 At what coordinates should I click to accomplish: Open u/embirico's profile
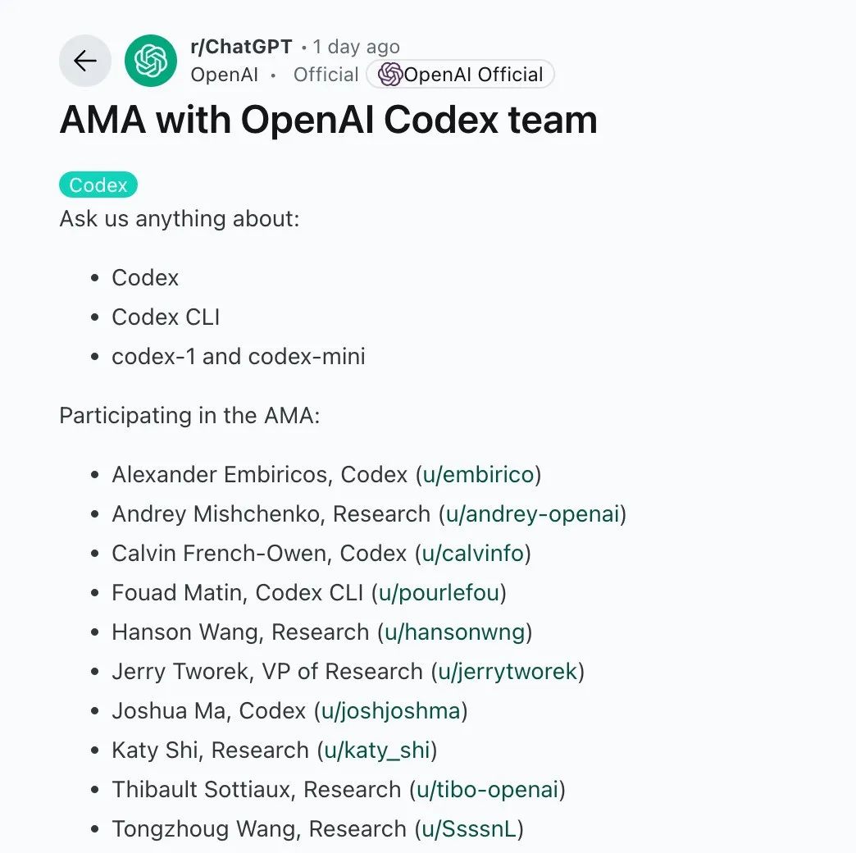tap(479, 474)
